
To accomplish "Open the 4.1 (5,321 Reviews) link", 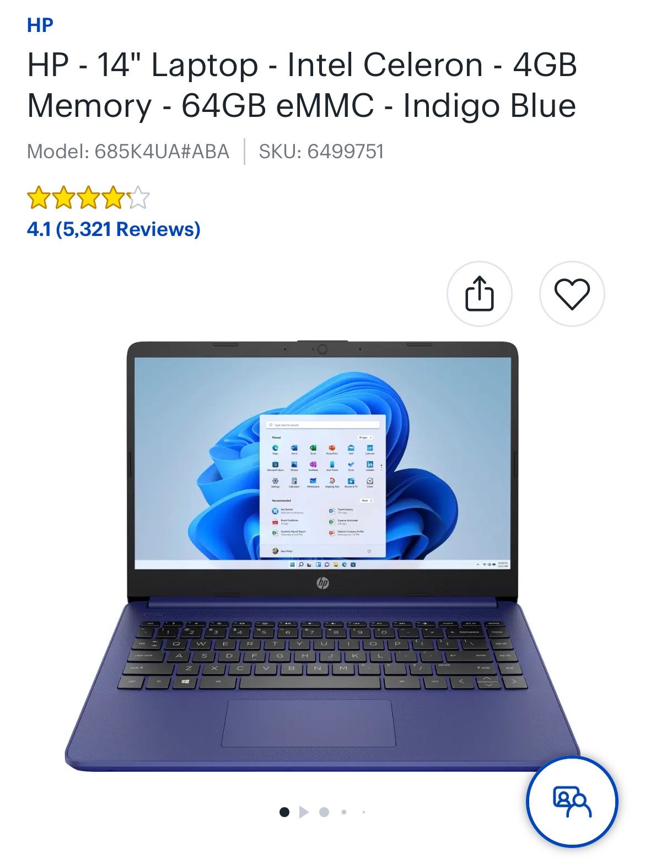I will pos(114,229).
